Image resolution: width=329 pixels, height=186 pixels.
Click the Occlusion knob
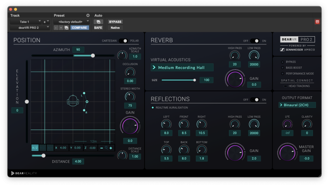point(130,72)
